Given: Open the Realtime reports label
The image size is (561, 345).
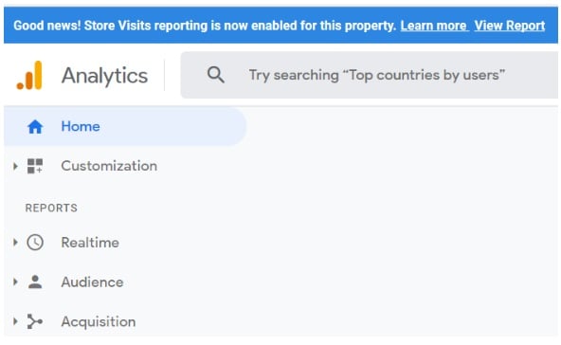Looking at the screenshot, I should 90,243.
